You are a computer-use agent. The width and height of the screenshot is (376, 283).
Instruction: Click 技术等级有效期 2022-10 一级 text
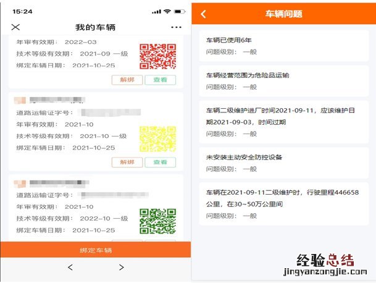72,219
